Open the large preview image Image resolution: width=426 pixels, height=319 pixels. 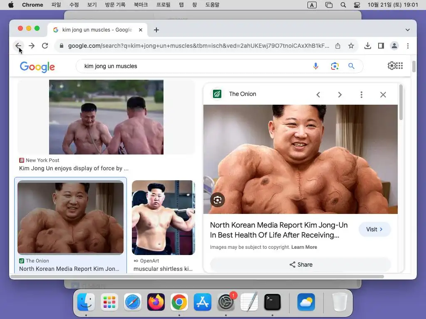pyautogui.click(x=300, y=159)
